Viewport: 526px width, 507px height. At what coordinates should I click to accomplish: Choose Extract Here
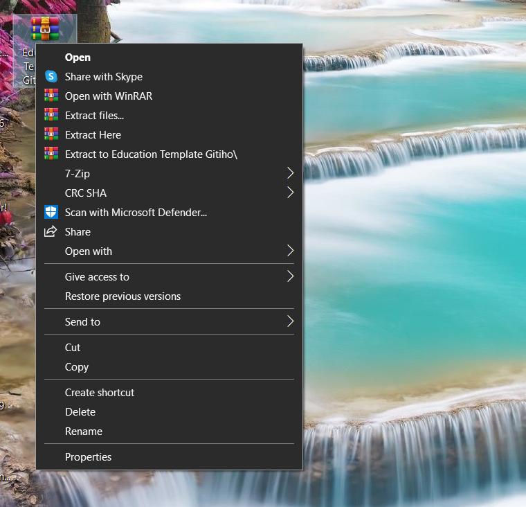tap(170, 135)
